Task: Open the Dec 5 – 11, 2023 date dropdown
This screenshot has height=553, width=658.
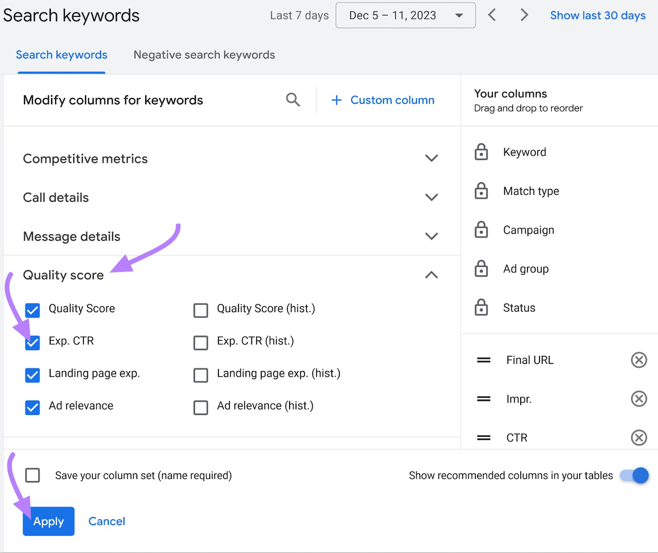Action: (x=405, y=16)
